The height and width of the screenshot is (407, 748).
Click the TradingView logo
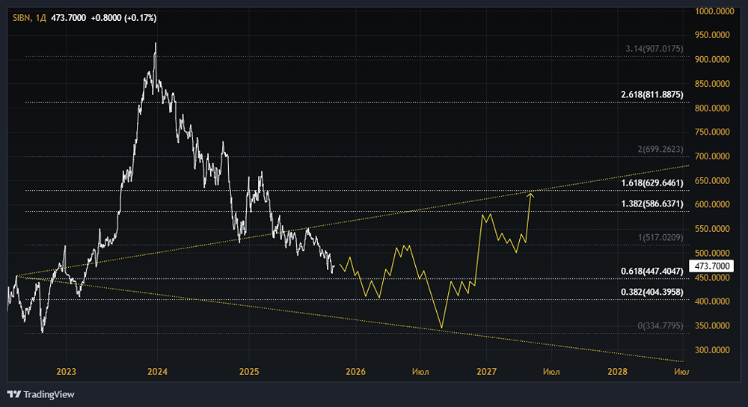click(x=41, y=394)
